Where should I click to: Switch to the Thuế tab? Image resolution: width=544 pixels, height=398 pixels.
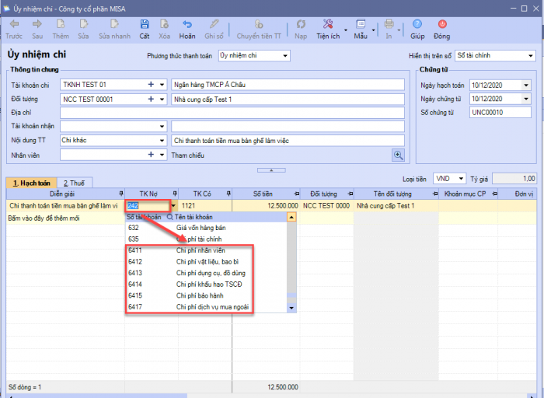pos(75,183)
